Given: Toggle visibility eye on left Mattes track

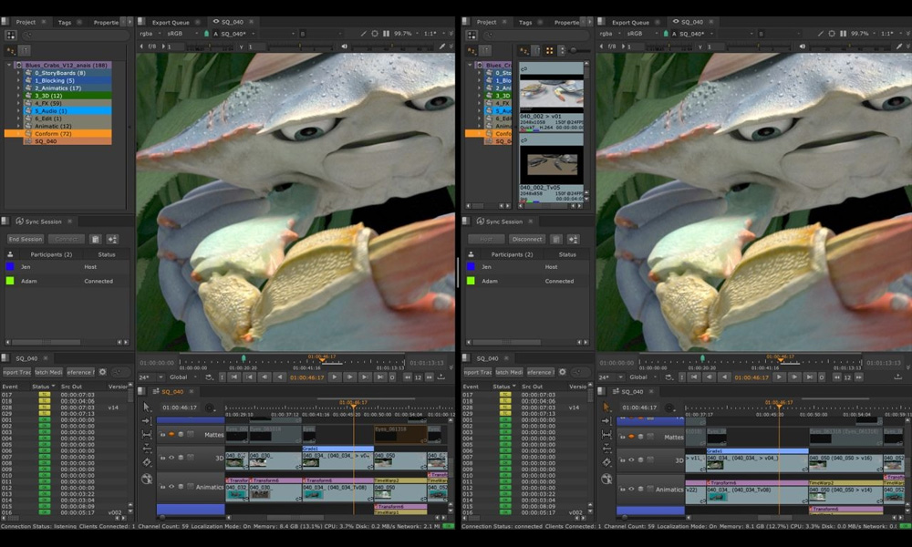Looking at the screenshot, I should tap(171, 434).
